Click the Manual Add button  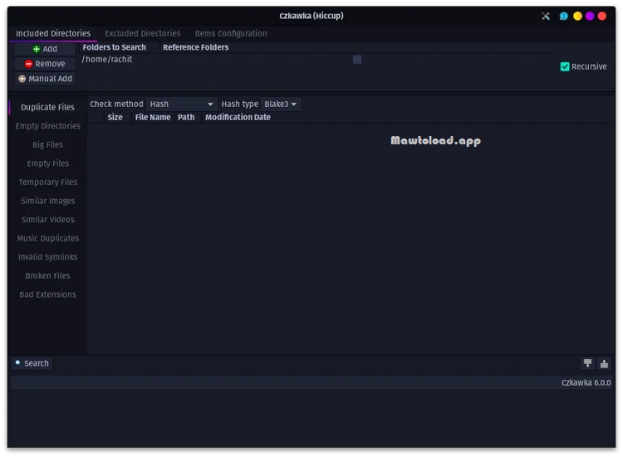coord(45,79)
